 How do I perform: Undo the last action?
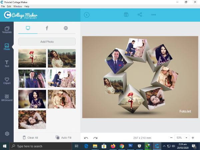86,138
